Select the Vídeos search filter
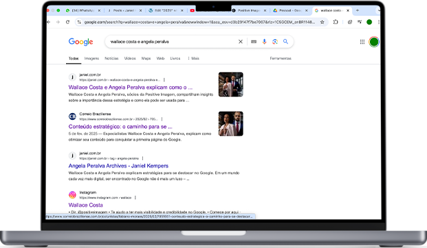The height and width of the screenshot is (248, 427). [130, 59]
